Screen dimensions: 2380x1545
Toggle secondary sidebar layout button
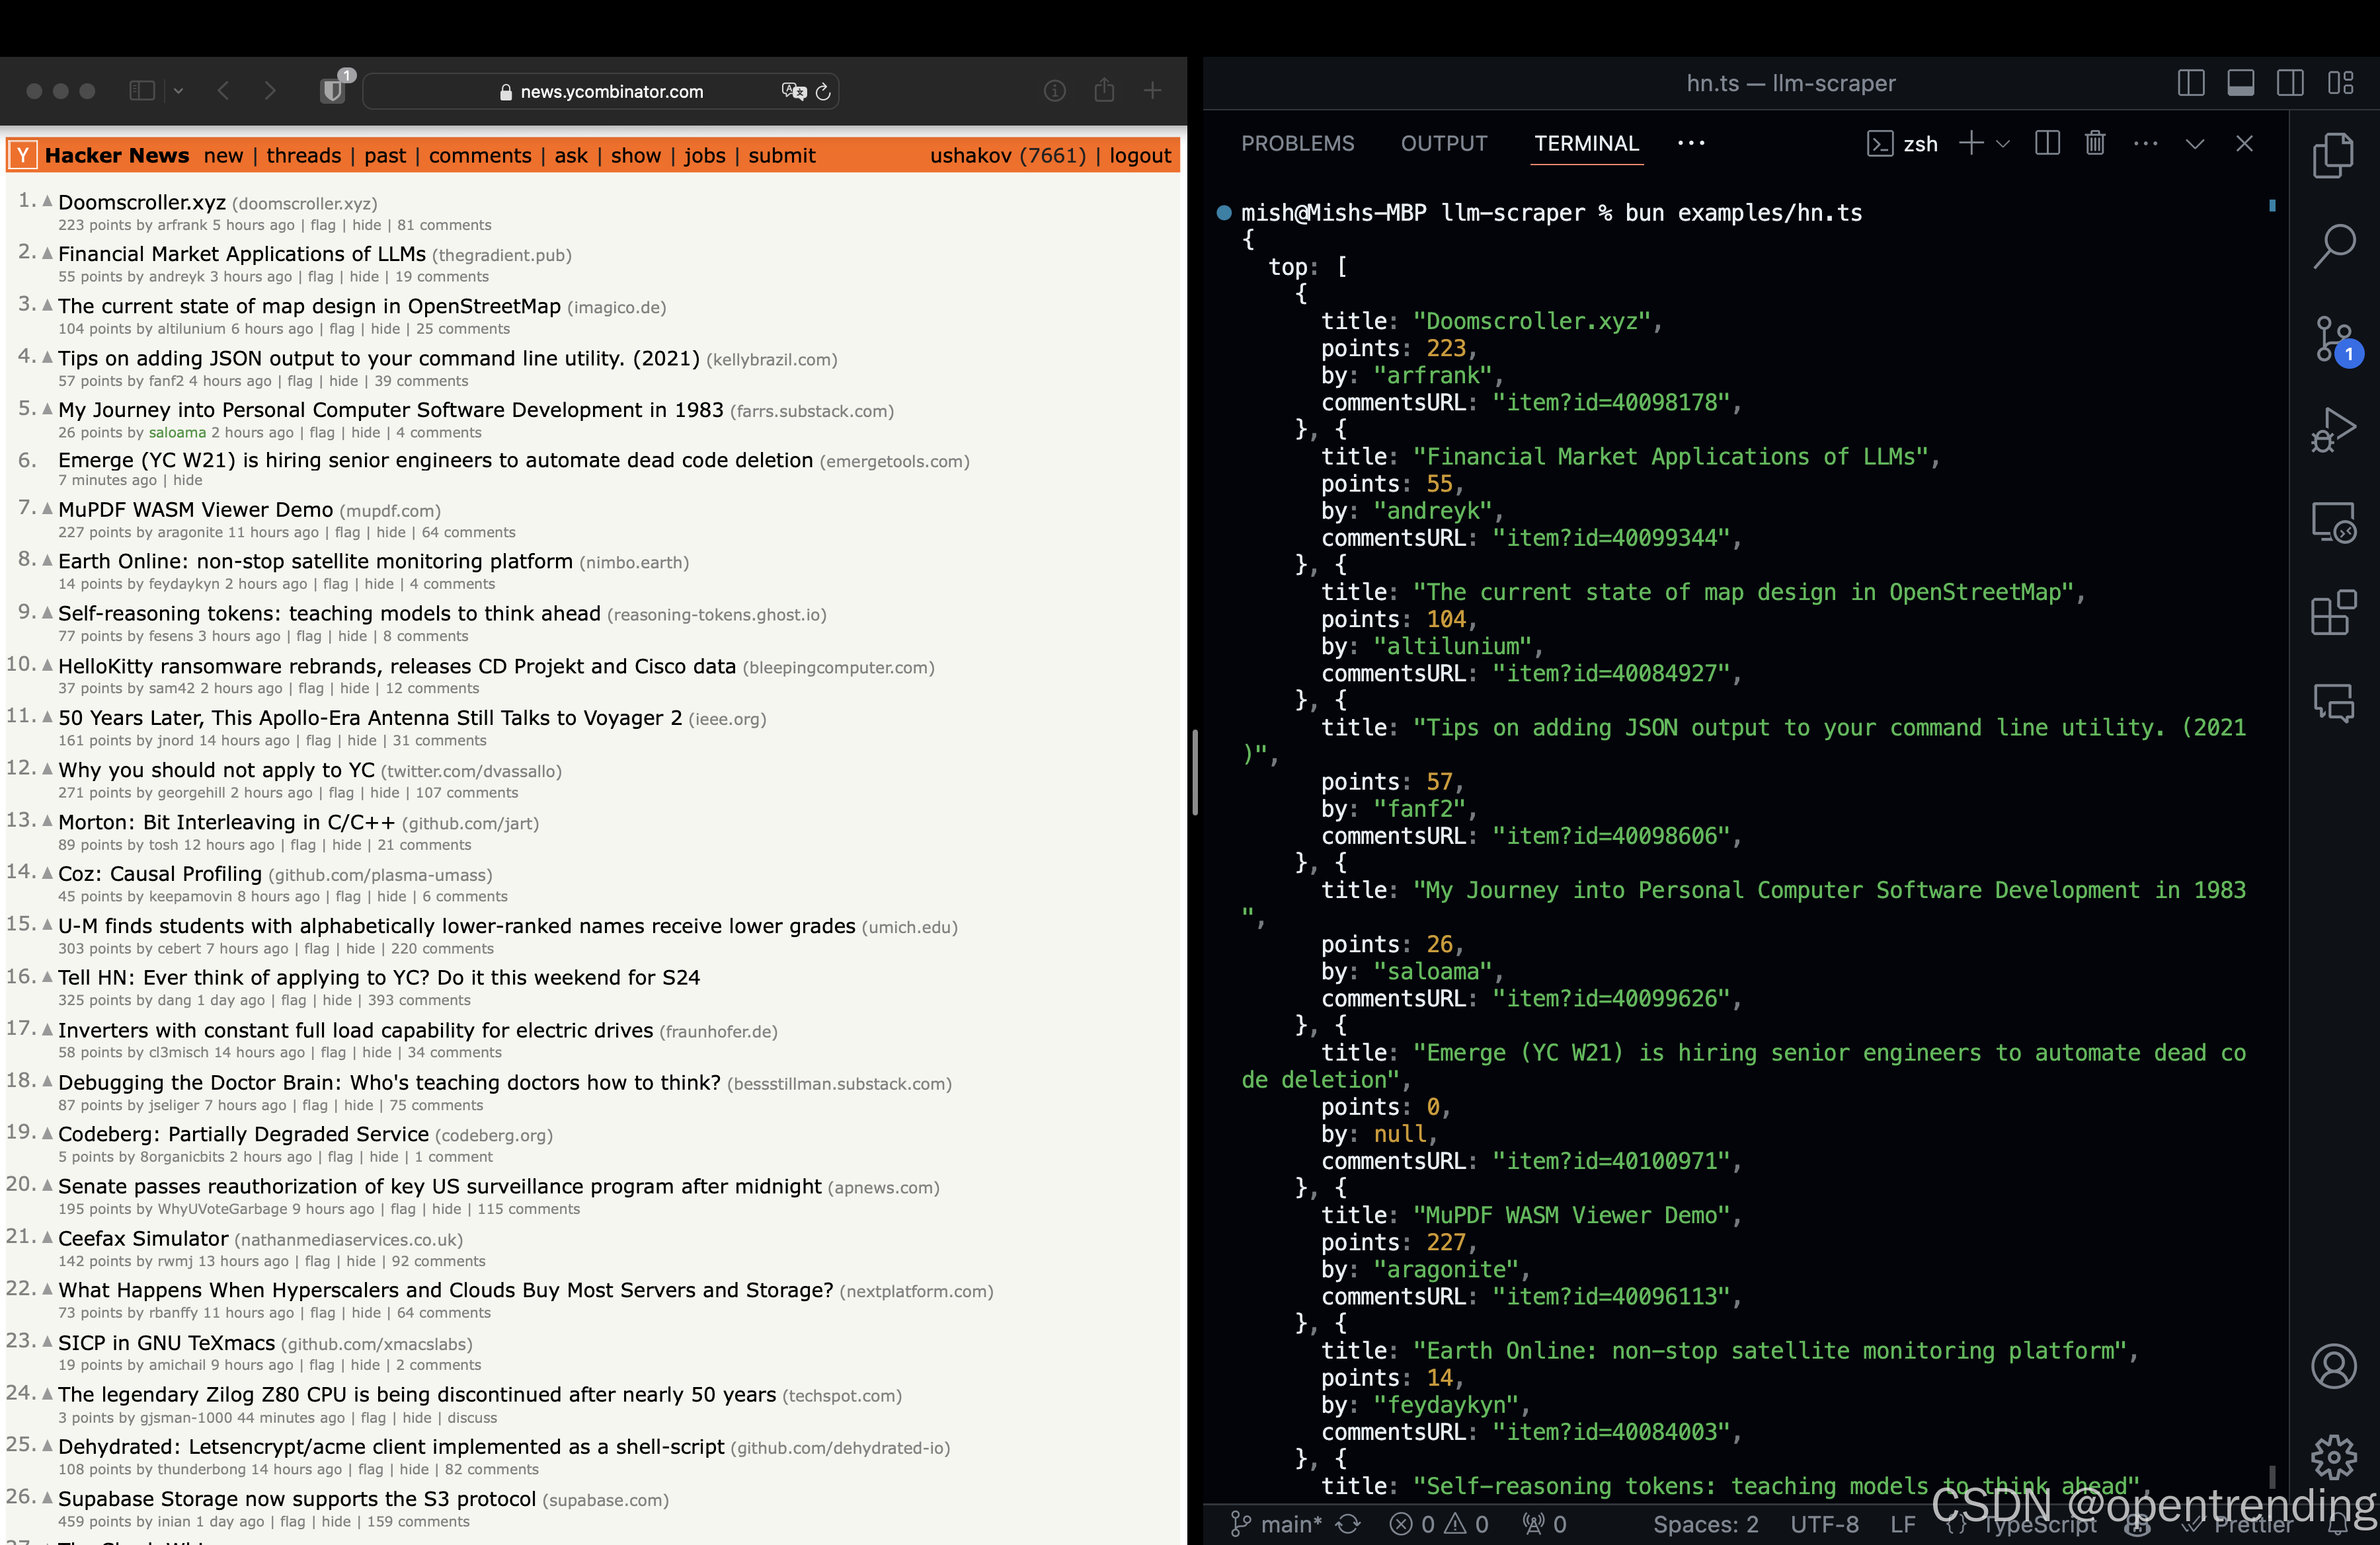[x=2290, y=83]
